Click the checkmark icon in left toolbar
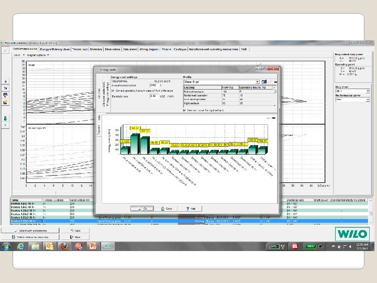 click(5, 50)
